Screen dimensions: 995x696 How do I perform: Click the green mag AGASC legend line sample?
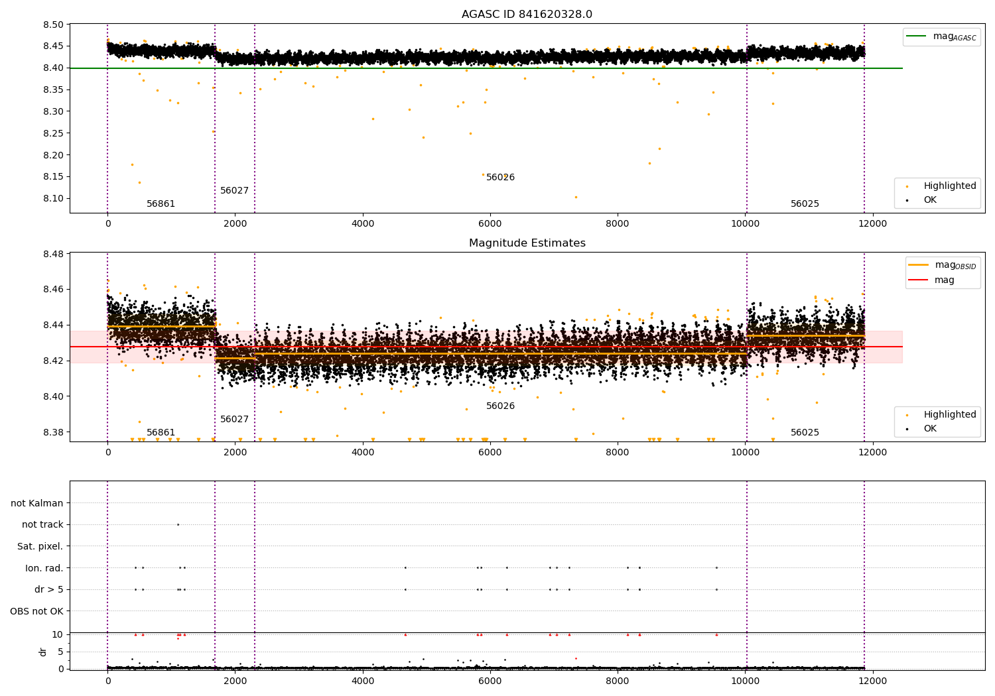click(x=917, y=36)
